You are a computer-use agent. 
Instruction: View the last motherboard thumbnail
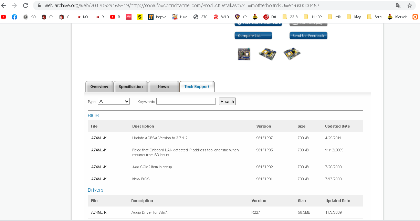point(292,54)
